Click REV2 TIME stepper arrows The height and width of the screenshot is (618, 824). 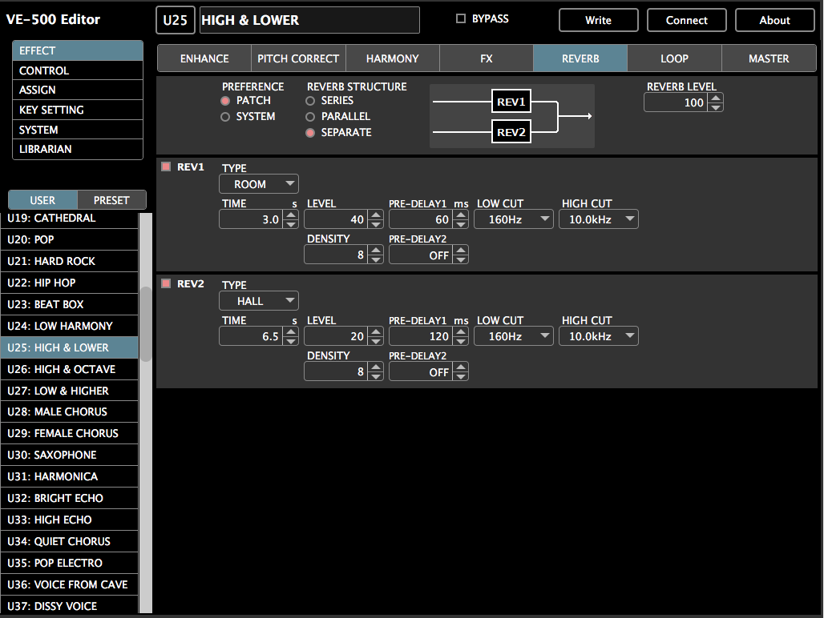pyautogui.click(x=291, y=336)
